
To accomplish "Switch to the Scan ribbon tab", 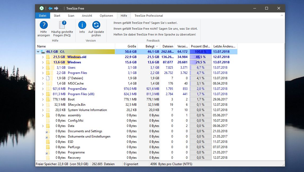I will 71,16.
